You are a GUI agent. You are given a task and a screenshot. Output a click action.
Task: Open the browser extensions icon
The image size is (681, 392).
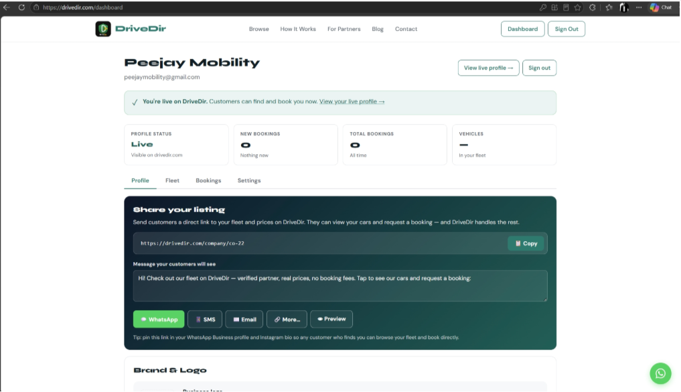click(x=593, y=7)
